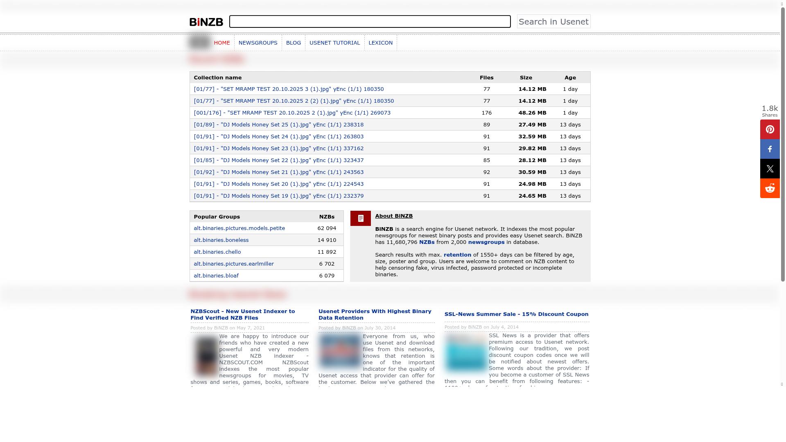
Task: Click the home icon in the navigation bar
Action: (x=199, y=42)
